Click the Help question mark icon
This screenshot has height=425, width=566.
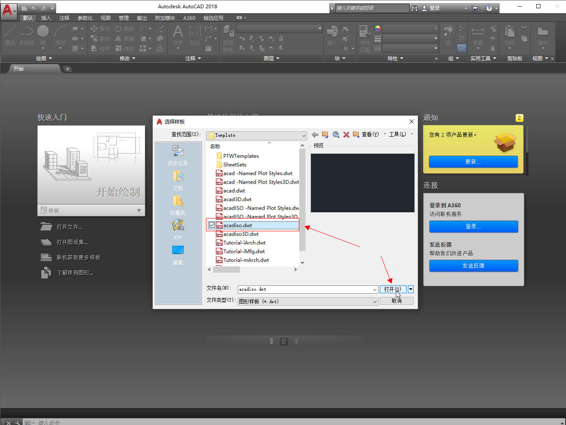(x=489, y=8)
